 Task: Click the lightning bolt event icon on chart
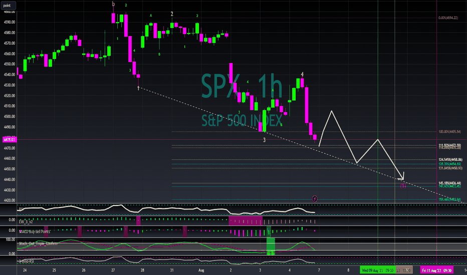[315, 198]
